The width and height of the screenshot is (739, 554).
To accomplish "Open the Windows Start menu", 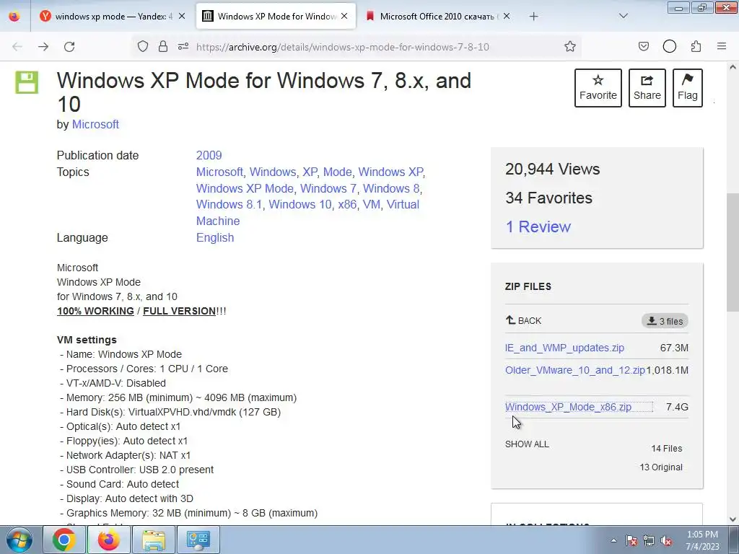I will [x=19, y=540].
